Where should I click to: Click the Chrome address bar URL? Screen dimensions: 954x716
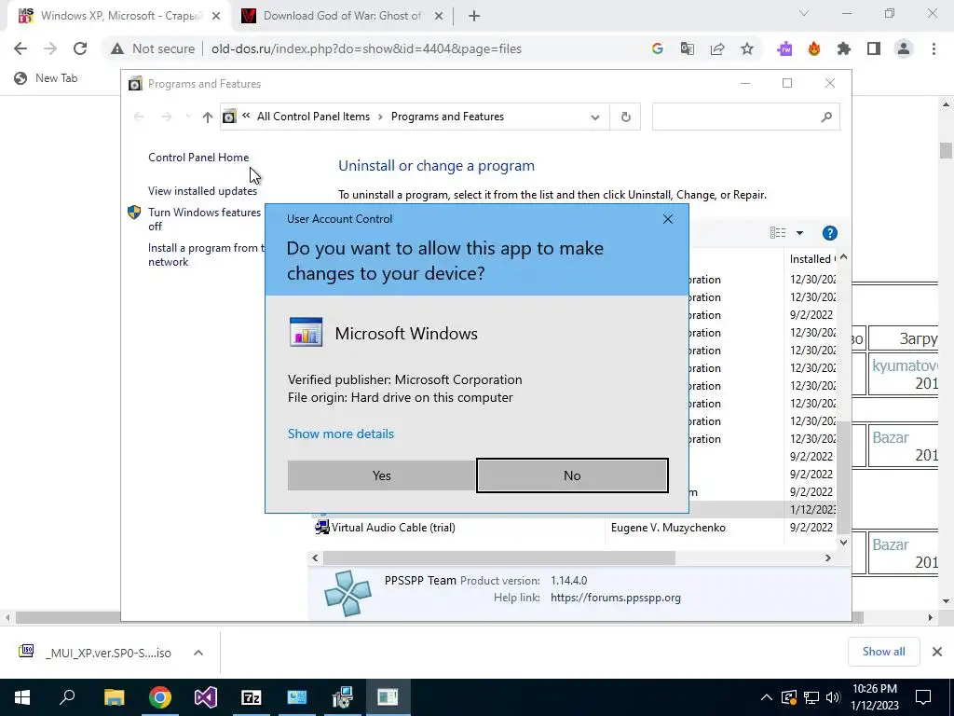[x=366, y=48]
